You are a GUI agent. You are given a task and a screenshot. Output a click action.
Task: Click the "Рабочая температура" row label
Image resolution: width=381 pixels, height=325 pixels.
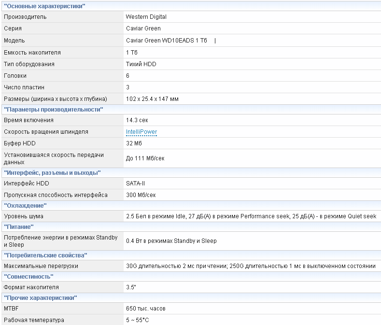point(34,320)
